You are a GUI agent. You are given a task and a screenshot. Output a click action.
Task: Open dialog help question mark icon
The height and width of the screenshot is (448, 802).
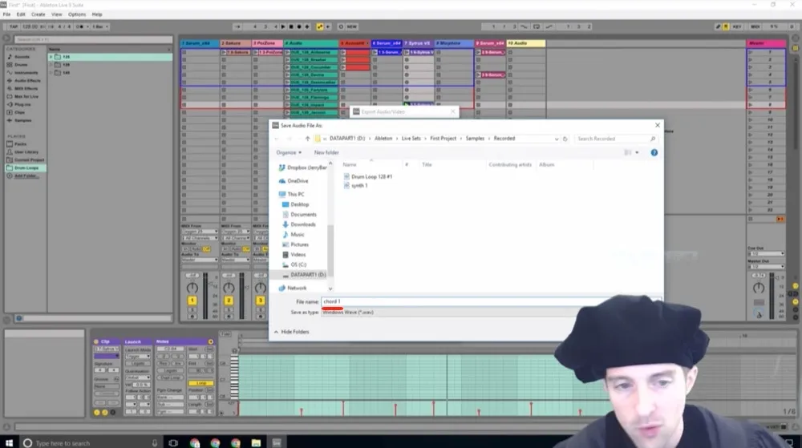pyautogui.click(x=654, y=152)
